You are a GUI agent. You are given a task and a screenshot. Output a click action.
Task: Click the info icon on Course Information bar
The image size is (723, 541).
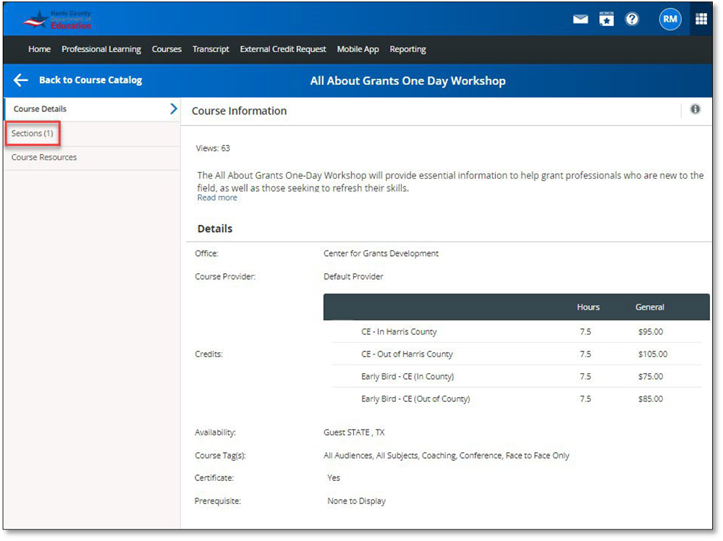[x=695, y=109]
